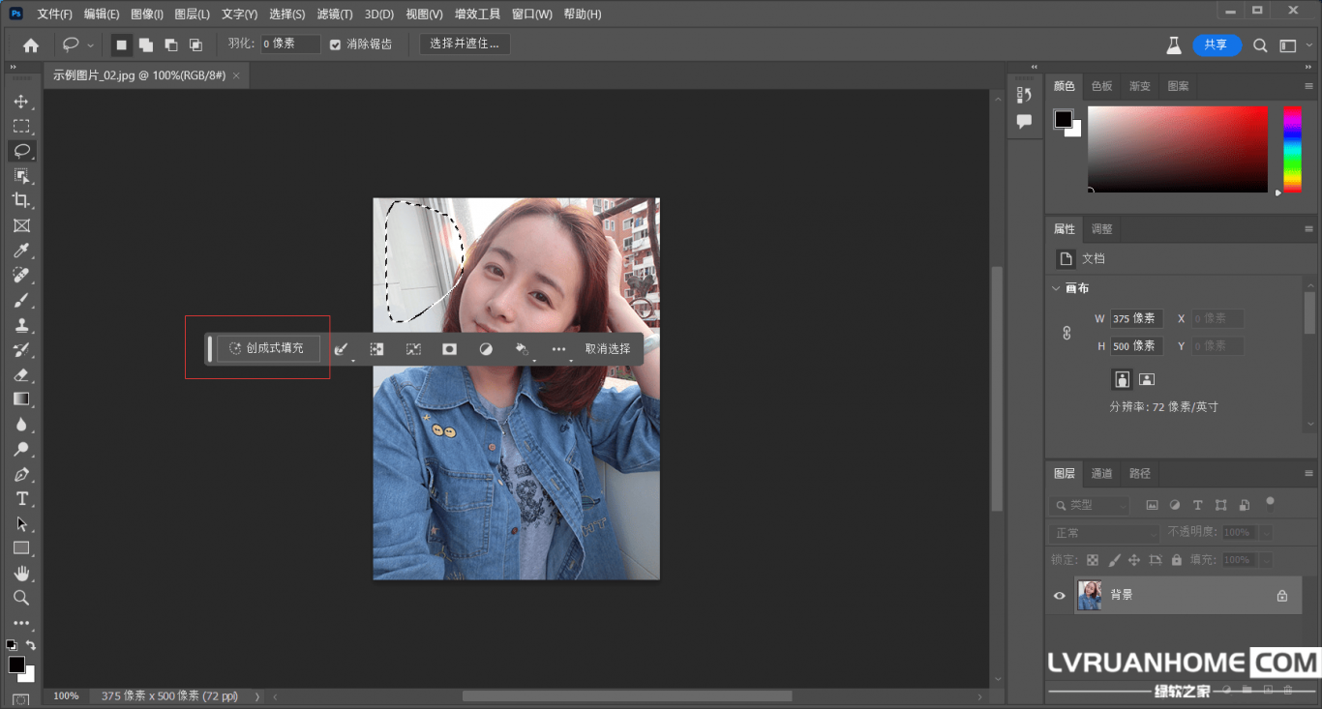1322x709 pixels.
Task: Open the search icon at top right
Action: (1260, 44)
